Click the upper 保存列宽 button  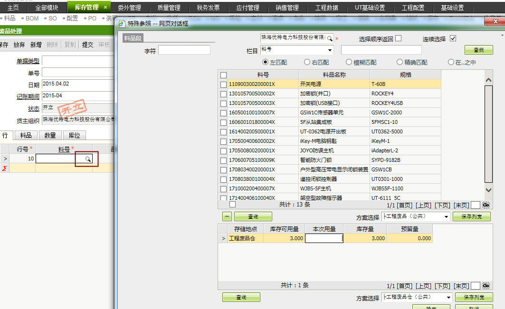pyautogui.click(x=474, y=216)
